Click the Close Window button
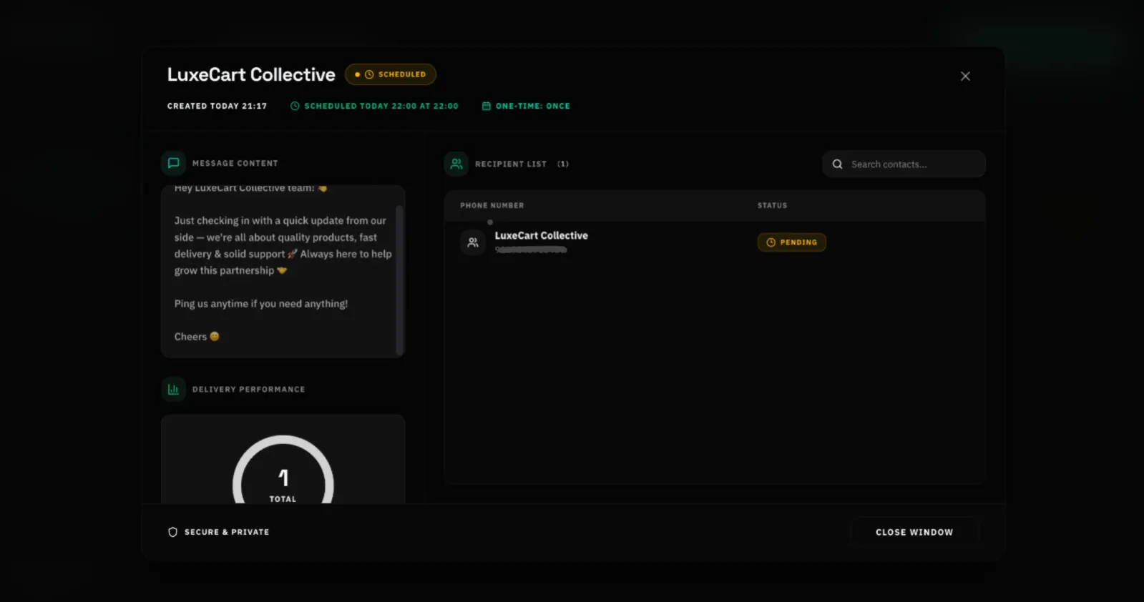 click(x=914, y=532)
